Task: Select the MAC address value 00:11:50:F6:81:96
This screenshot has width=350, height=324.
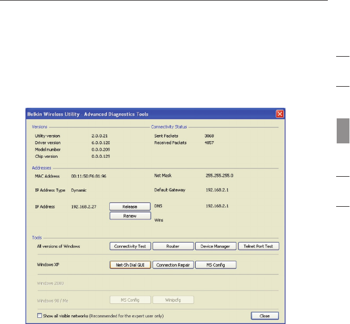Action: coord(89,176)
